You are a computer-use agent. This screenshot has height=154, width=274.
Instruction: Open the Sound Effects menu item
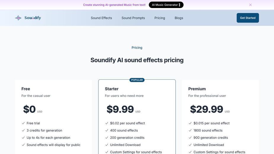tap(101, 18)
